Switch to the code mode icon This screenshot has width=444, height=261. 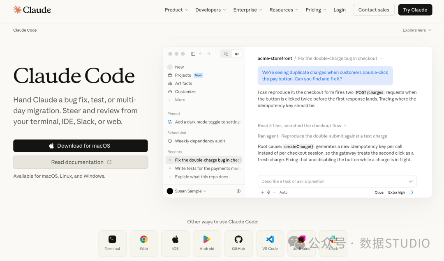click(237, 54)
